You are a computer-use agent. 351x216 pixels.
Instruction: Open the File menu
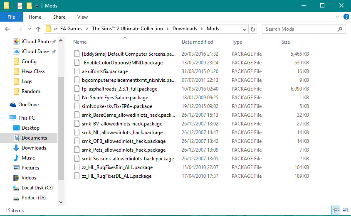(11, 17)
